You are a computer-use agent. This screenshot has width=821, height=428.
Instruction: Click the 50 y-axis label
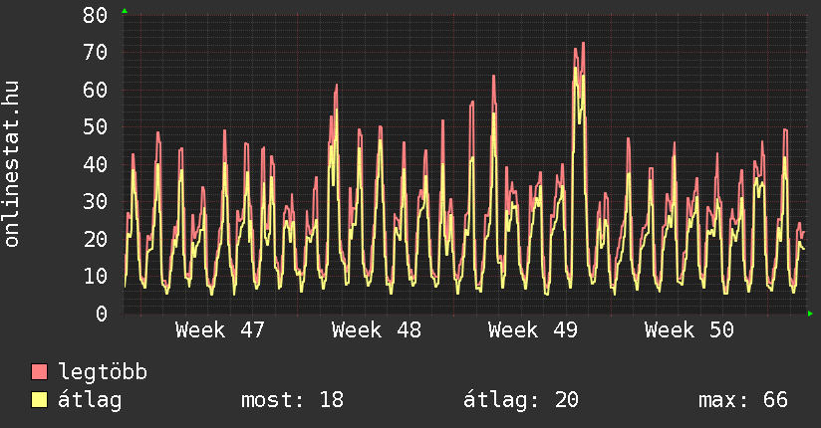click(95, 126)
